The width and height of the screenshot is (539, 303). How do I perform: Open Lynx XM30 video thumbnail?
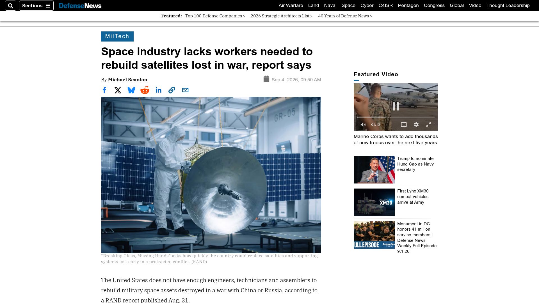tap(374, 202)
